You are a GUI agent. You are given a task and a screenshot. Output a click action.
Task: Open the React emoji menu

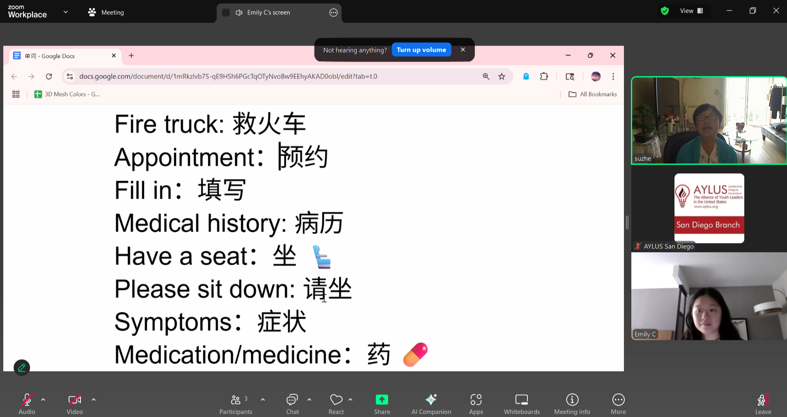(336, 403)
